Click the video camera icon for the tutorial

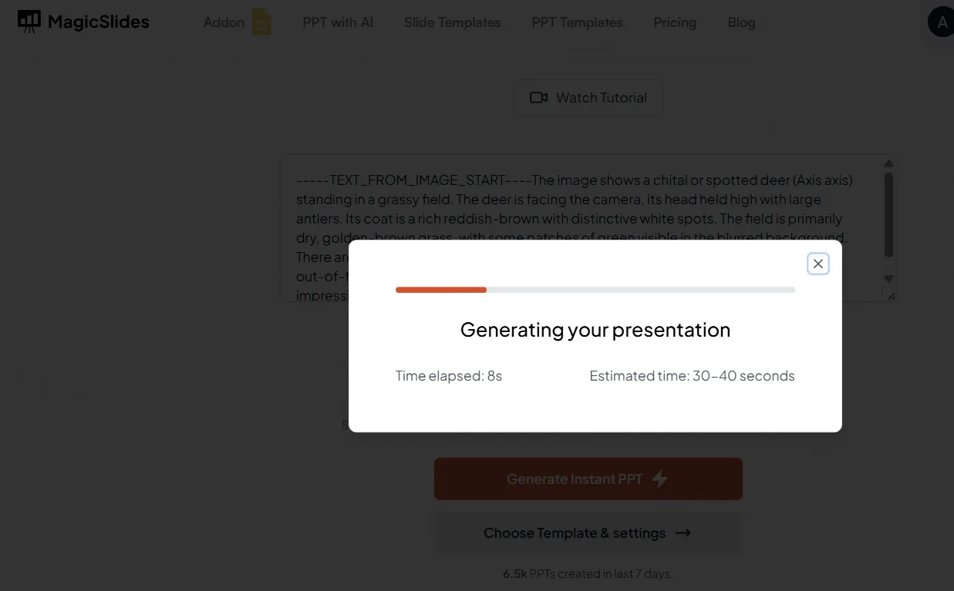click(x=538, y=98)
